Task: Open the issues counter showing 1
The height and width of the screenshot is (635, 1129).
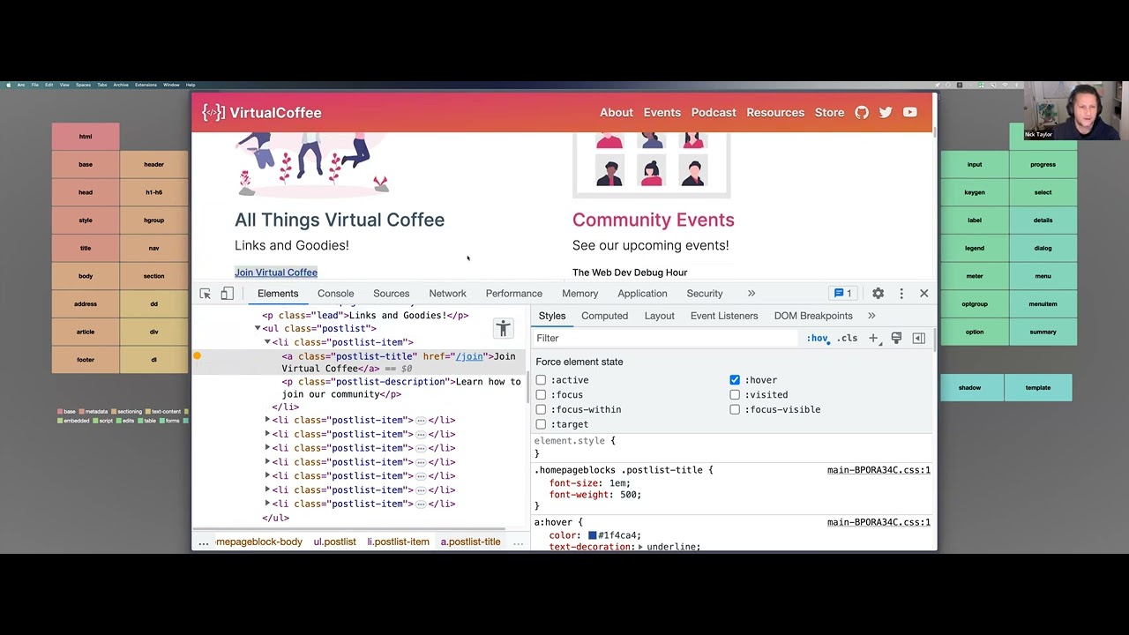Action: [842, 294]
